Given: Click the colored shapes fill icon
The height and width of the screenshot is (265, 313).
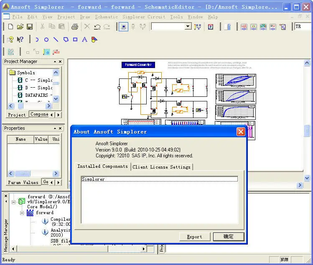Looking at the screenshot, I should tap(94, 40).
